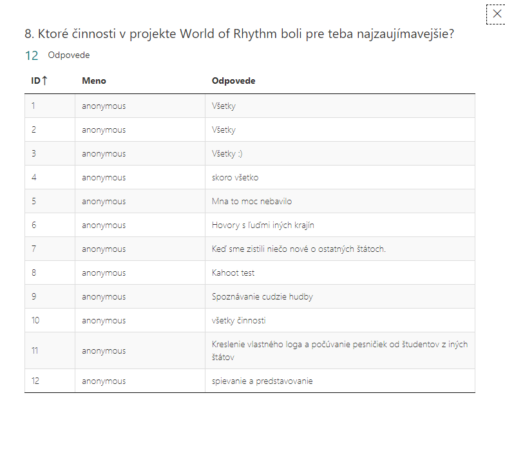Sort by the ID column arrow
Screen dimensions: 505x449
coord(45,81)
